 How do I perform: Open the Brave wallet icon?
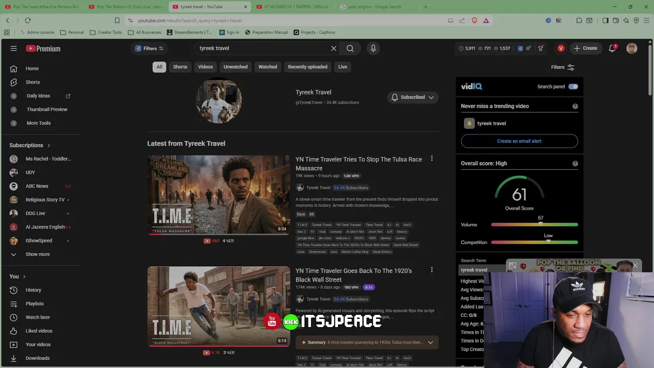coord(616,20)
